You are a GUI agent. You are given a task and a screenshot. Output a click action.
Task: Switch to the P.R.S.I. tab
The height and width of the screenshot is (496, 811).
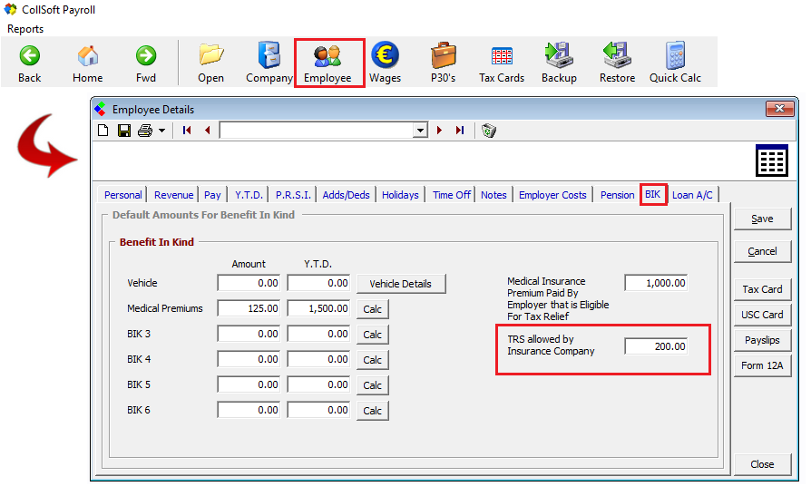293,195
